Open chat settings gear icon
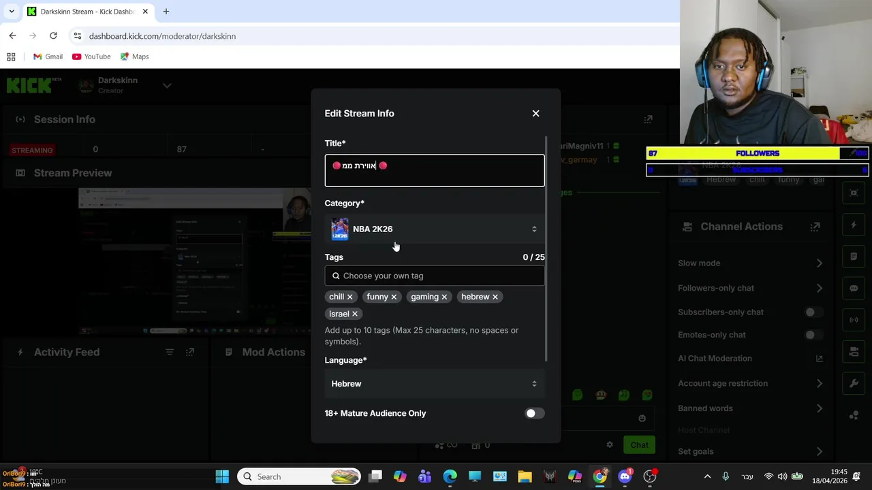Screen dimensions: 872x490 [x=610, y=445]
